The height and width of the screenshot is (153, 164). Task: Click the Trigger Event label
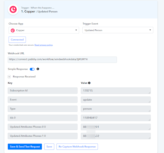pyautogui.click(x=90, y=24)
